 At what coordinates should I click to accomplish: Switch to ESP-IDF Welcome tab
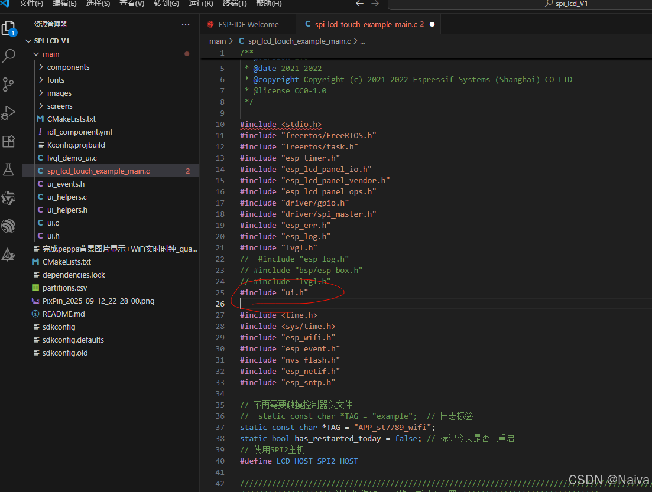pos(248,25)
